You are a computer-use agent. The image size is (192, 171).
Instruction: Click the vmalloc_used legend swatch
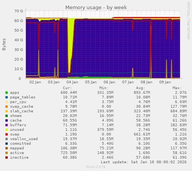coord(7,139)
